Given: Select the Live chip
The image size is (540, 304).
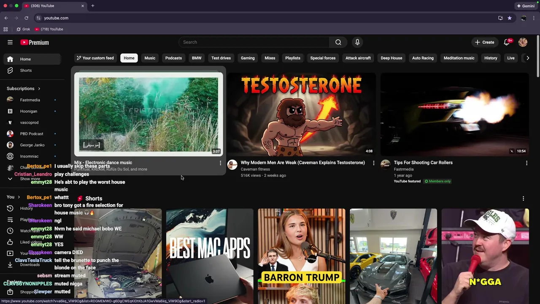Looking at the screenshot, I should [511, 58].
